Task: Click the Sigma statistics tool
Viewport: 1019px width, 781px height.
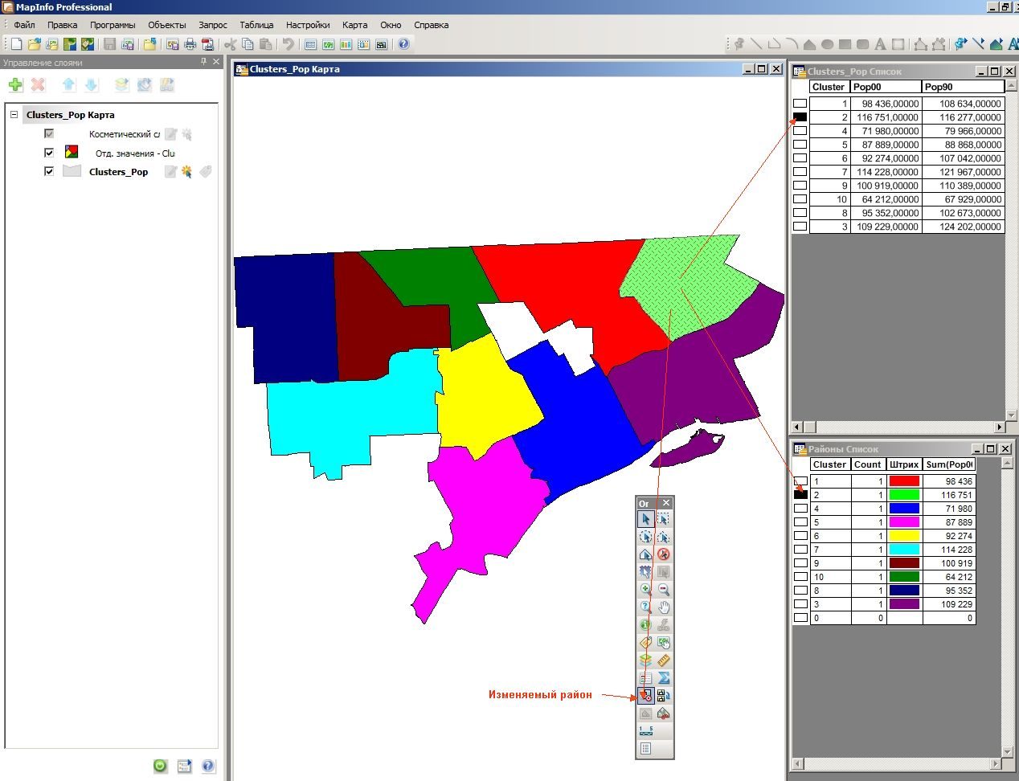Action: click(663, 678)
